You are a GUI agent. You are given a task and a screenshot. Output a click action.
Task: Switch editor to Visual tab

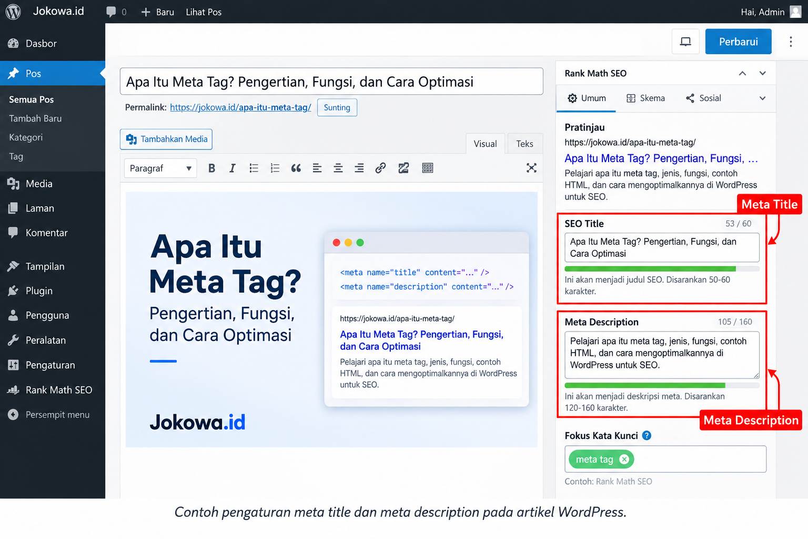click(x=485, y=144)
